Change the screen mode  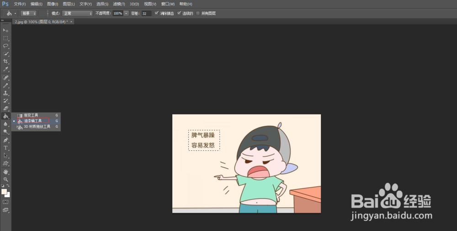tap(5, 210)
